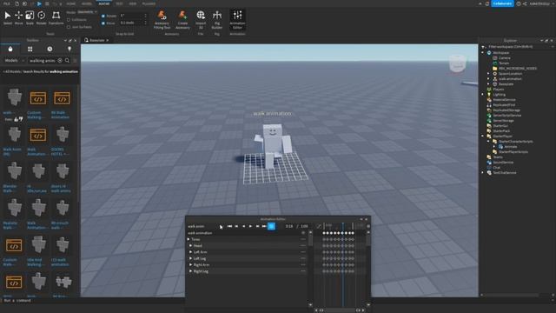Switch to the VIEW ribbon tab
This screenshot has width=556, height=313.
[x=133, y=3]
